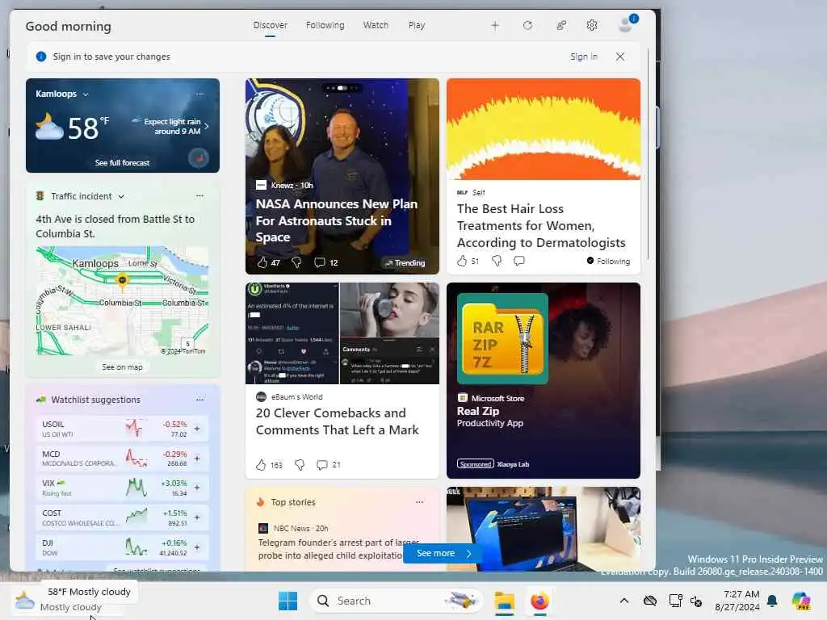Open NASA Announces New Plan article
This screenshot has width=827, height=620.
337,220
